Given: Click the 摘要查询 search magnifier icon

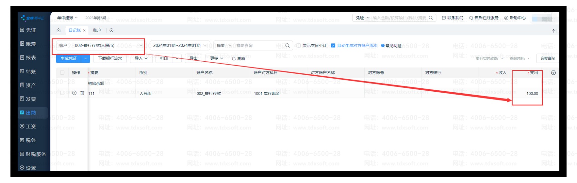Looking at the screenshot, I should point(288,46).
